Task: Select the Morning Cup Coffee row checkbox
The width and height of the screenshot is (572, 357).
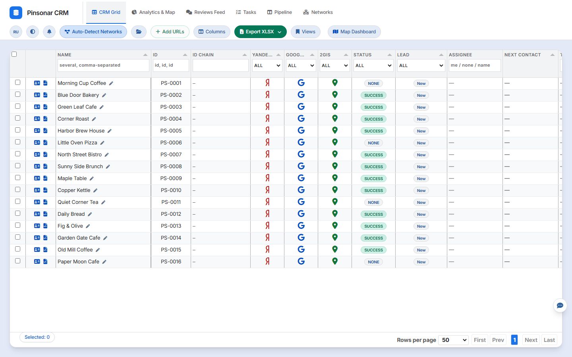Action: (x=17, y=83)
